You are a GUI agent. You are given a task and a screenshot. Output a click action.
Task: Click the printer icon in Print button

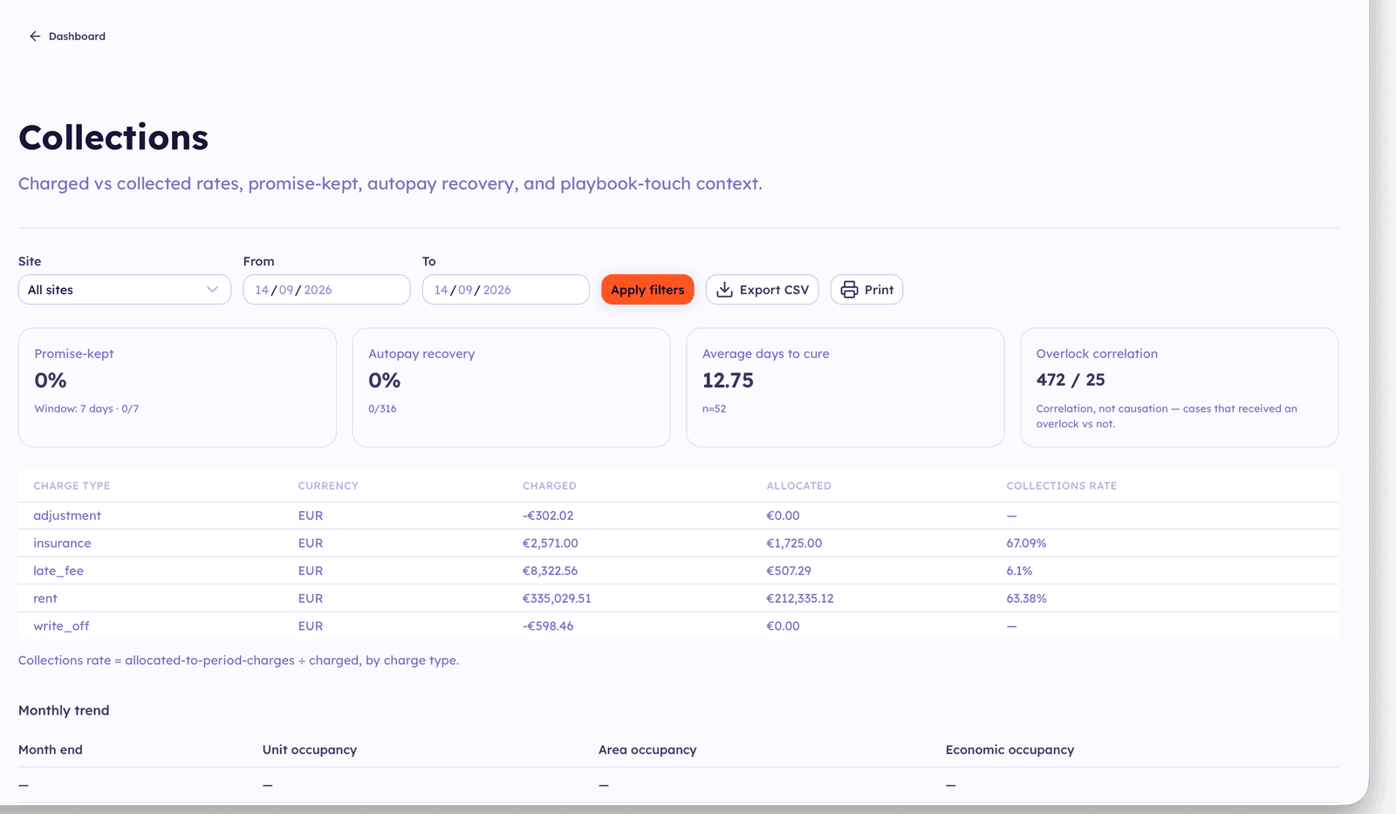point(849,290)
